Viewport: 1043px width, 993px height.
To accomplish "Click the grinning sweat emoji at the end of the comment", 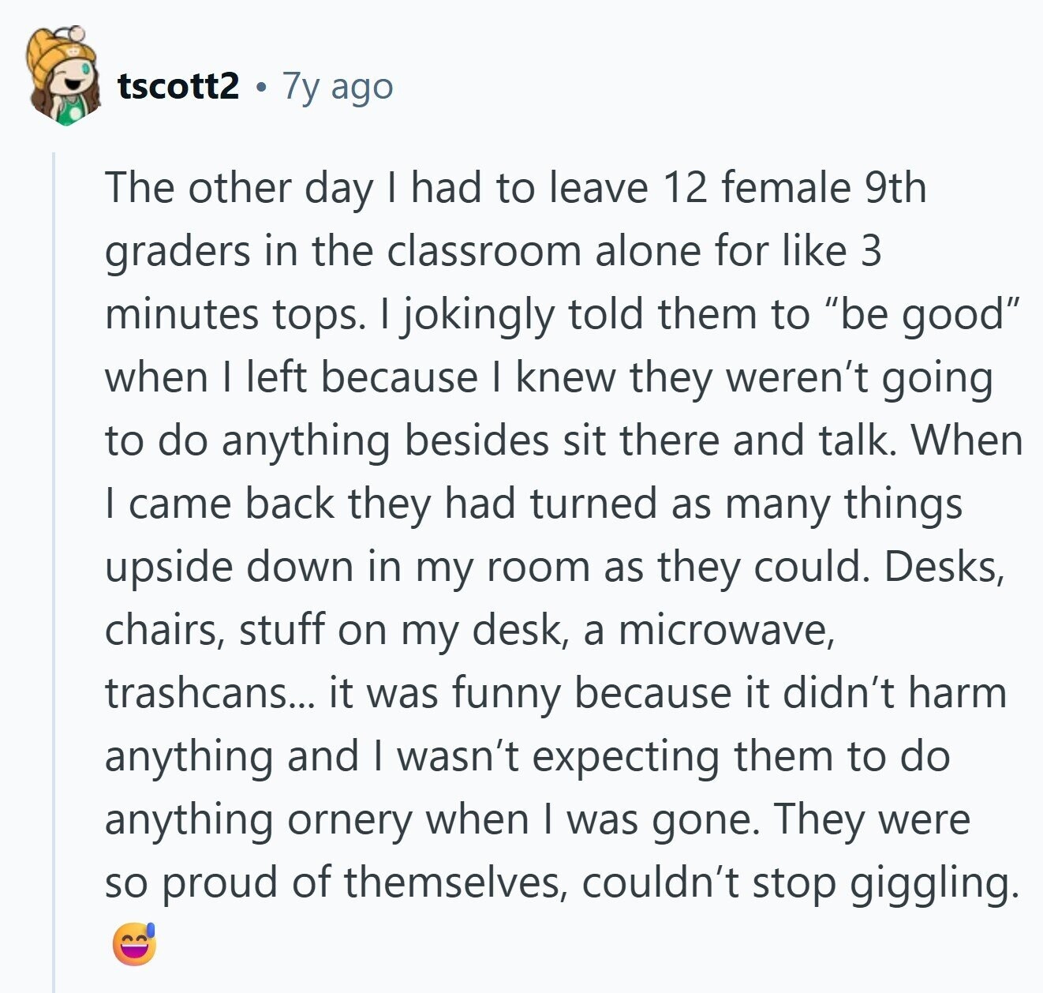I will click(x=134, y=944).
